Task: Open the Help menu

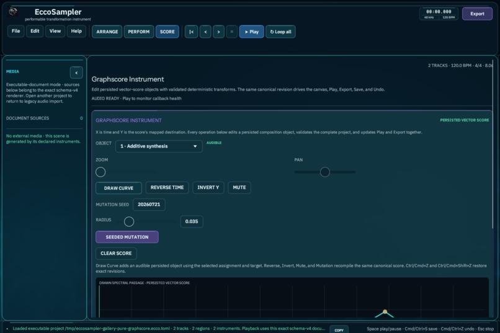Action: pyautogui.click(x=76, y=31)
